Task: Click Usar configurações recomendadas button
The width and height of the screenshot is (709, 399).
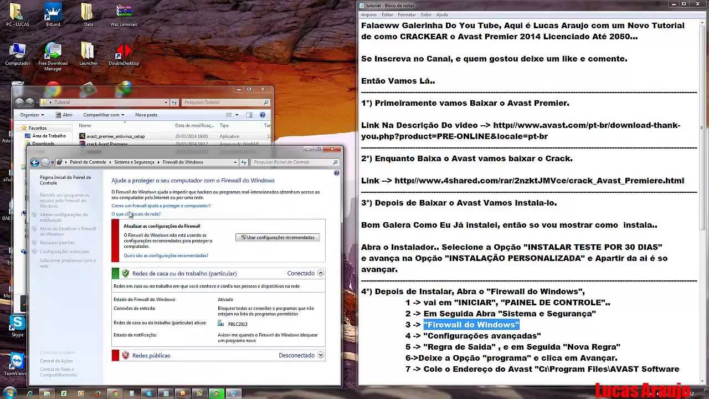Action: coord(278,237)
